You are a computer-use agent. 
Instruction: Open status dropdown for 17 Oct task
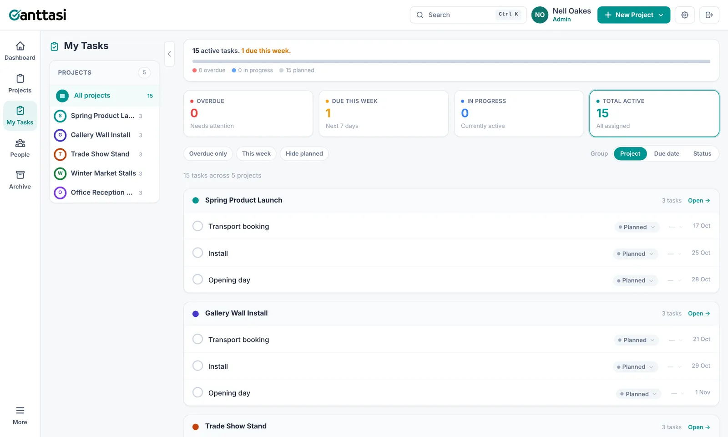[637, 227]
